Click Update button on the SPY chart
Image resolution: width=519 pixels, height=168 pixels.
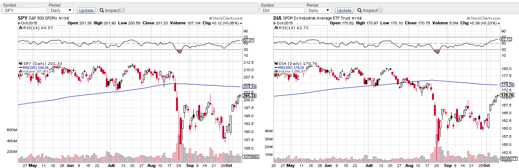[x=86, y=11]
